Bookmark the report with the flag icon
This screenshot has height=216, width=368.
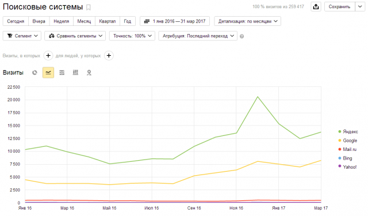click(x=89, y=7)
